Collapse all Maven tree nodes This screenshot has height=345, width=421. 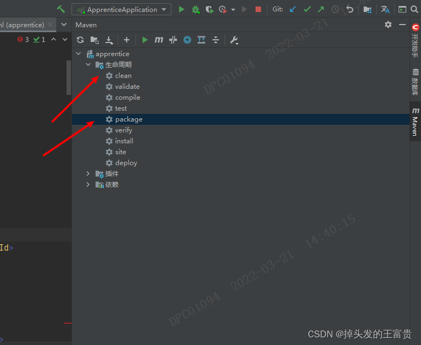(x=216, y=40)
